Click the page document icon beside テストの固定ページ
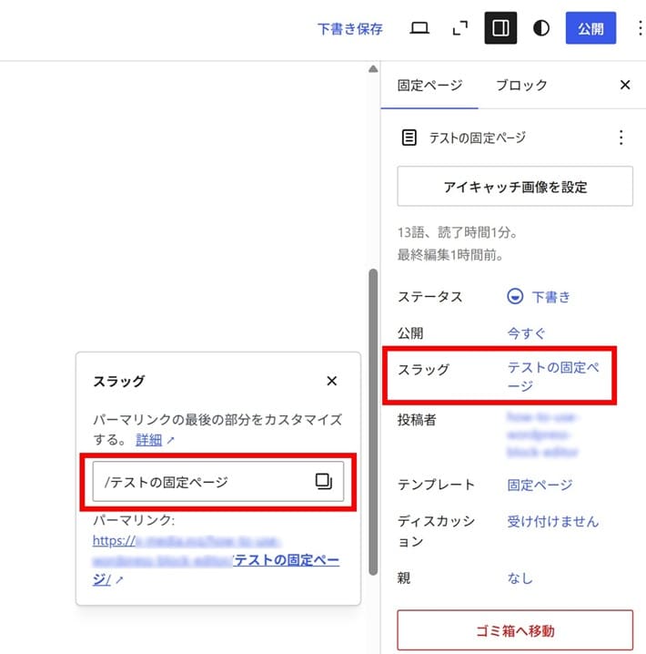The image size is (646, 654). pyautogui.click(x=409, y=138)
